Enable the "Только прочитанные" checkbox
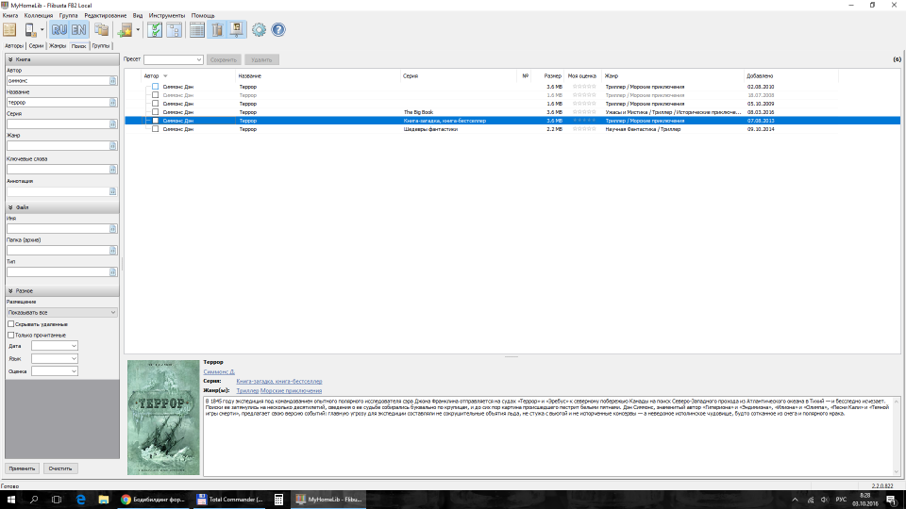 click(11, 335)
